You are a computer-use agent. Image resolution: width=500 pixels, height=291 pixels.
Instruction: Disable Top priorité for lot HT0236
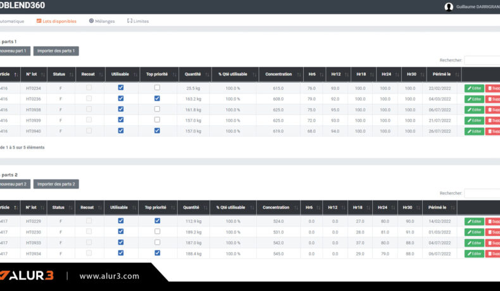[157, 98]
